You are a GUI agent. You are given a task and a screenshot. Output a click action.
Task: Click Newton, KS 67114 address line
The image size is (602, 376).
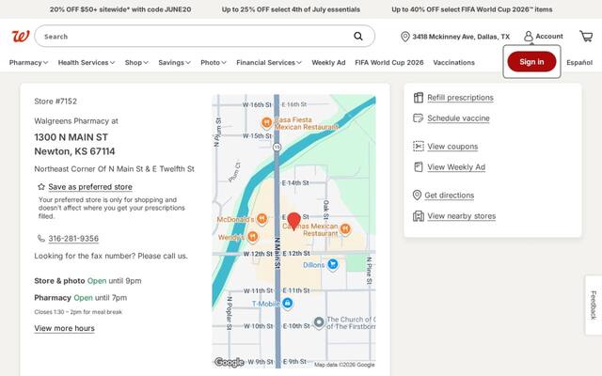coord(74,151)
